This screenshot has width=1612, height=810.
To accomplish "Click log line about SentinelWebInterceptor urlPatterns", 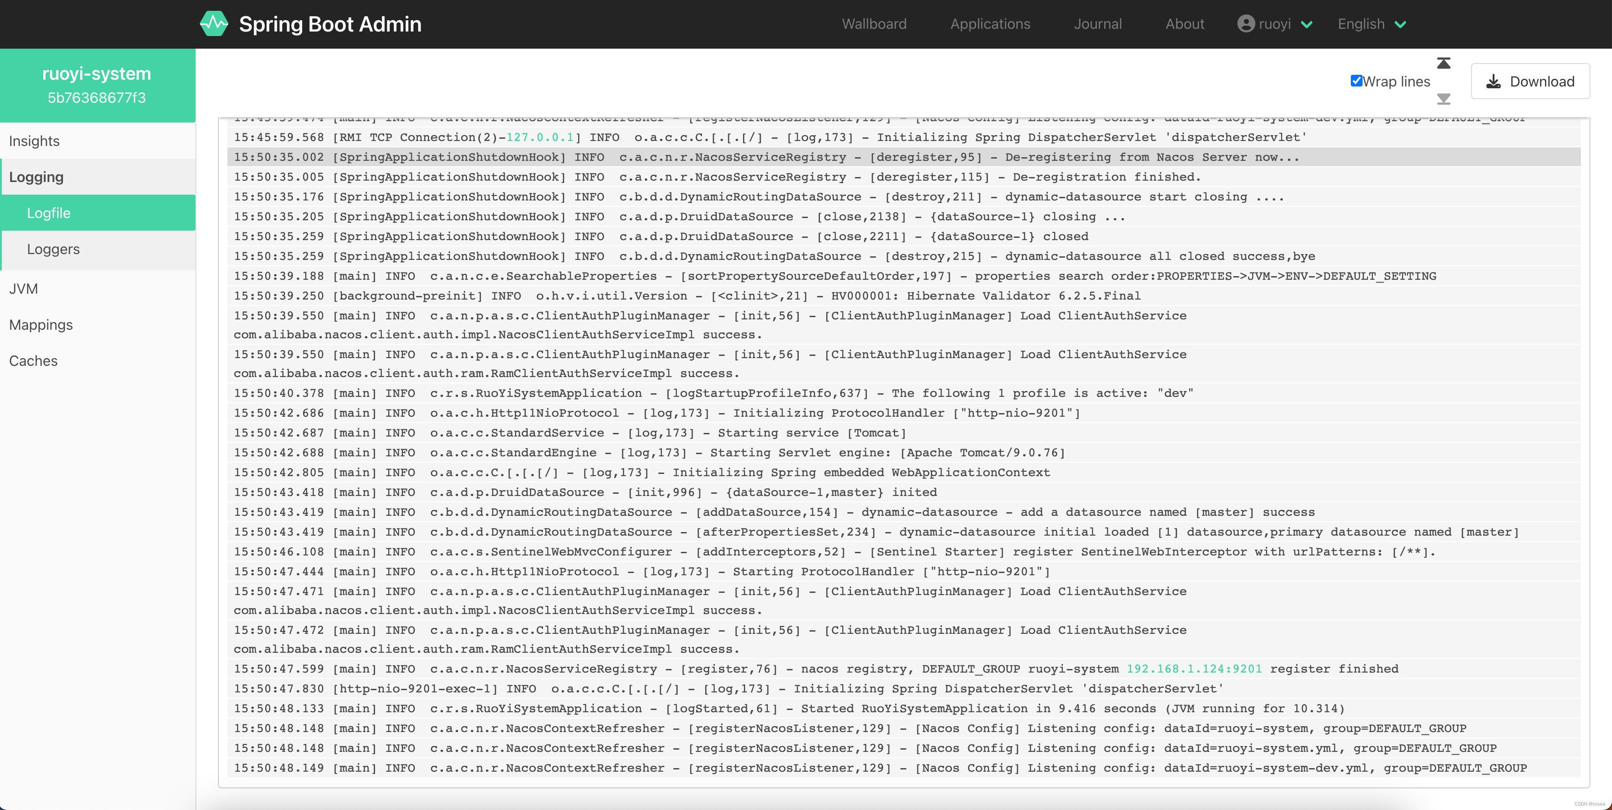I will click(904, 552).
